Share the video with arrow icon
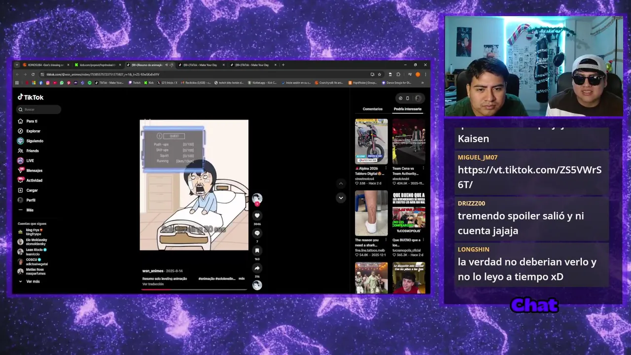631x355 pixels. tap(257, 268)
